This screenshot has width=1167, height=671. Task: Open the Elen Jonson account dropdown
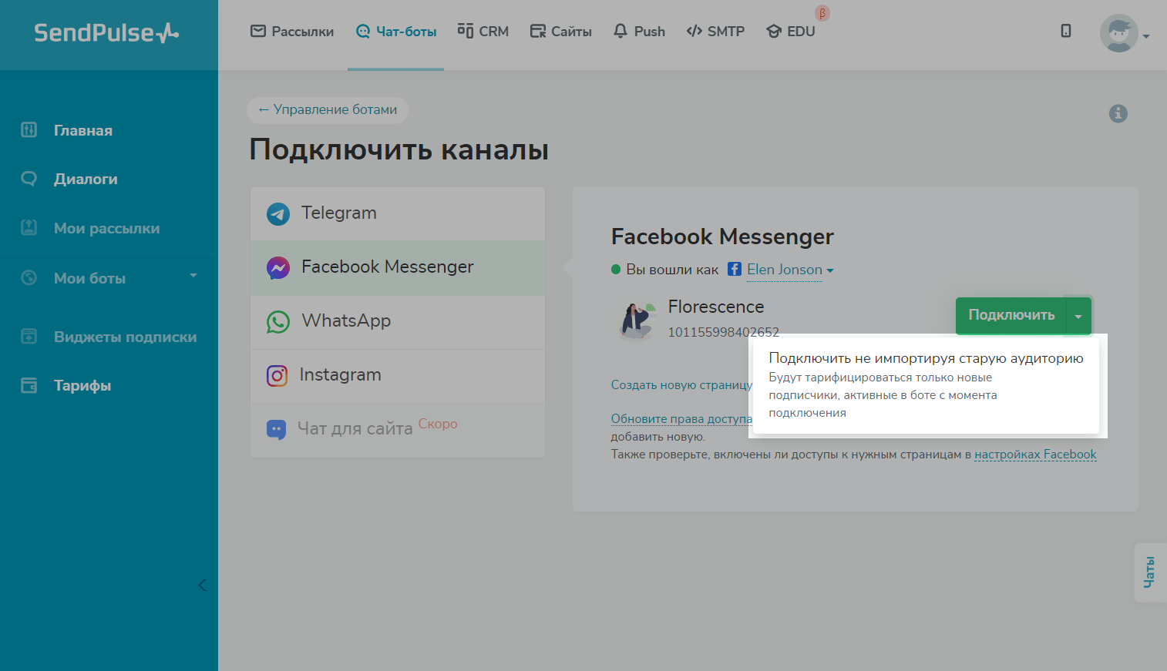point(789,270)
